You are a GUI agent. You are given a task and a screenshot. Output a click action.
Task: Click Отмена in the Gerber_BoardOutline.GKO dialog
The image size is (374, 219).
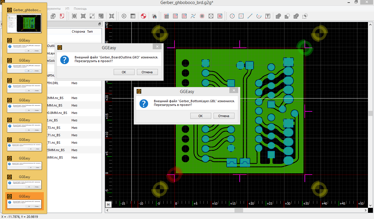point(147,72)
